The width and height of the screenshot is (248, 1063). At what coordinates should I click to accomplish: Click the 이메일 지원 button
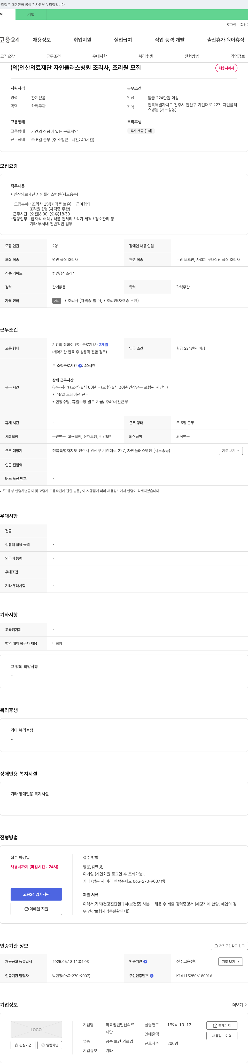coord(36,909)
